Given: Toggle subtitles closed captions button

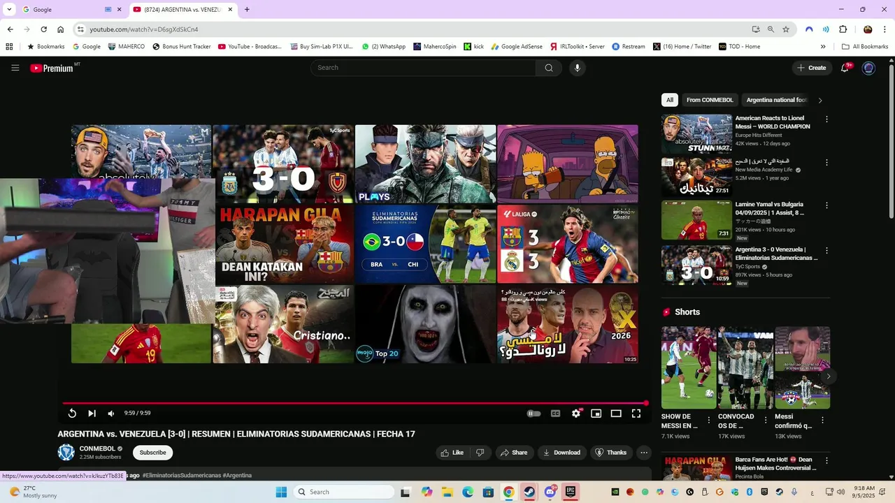Looking at the screenshot, I should [555, 414].
